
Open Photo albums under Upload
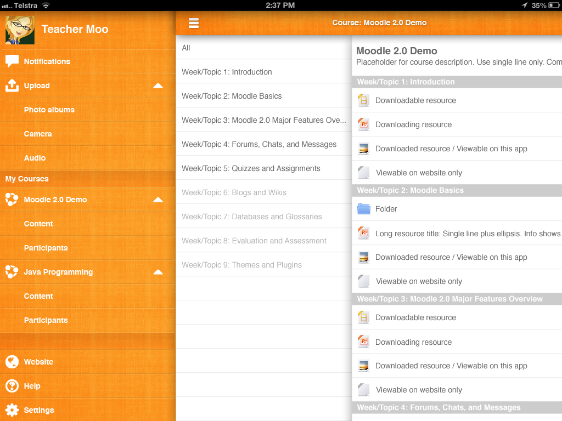pyautogui.click(x=87, y=110)
